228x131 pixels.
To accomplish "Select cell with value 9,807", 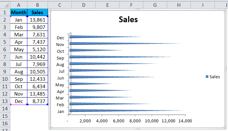I will pyautogui.click(x=37, y=27).
